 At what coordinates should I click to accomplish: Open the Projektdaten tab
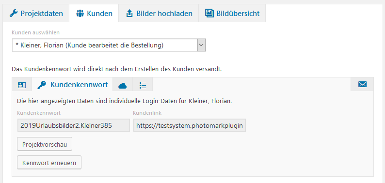point(36,13)
